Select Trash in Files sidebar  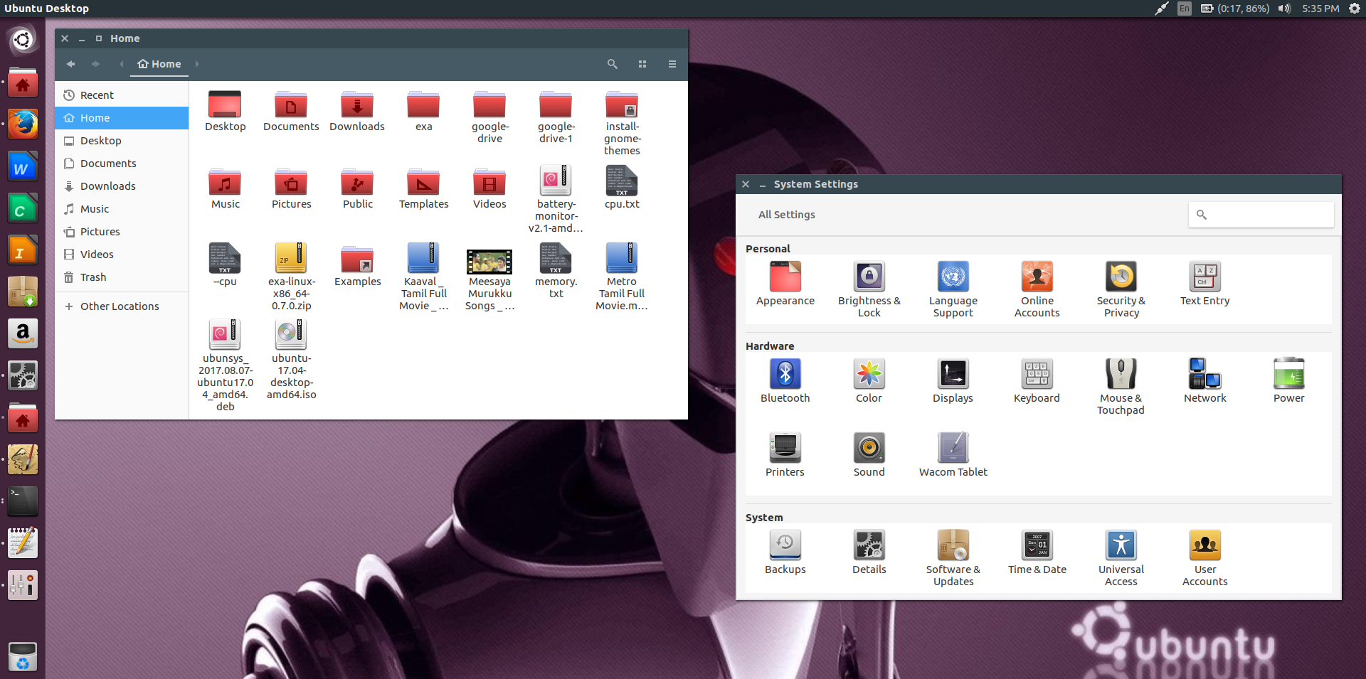coord(122,277)
